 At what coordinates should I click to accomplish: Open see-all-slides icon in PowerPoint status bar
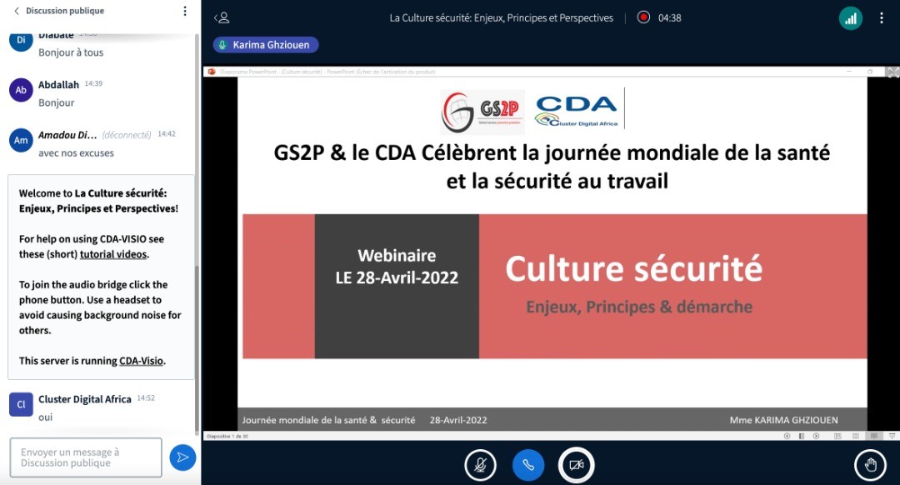[x=802, y=436]
